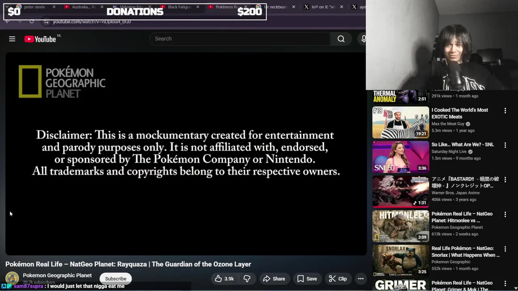Open BASTARD!! anime video thumbnail
This screenshot has height=291, width=518.
(x=401, y=191)
